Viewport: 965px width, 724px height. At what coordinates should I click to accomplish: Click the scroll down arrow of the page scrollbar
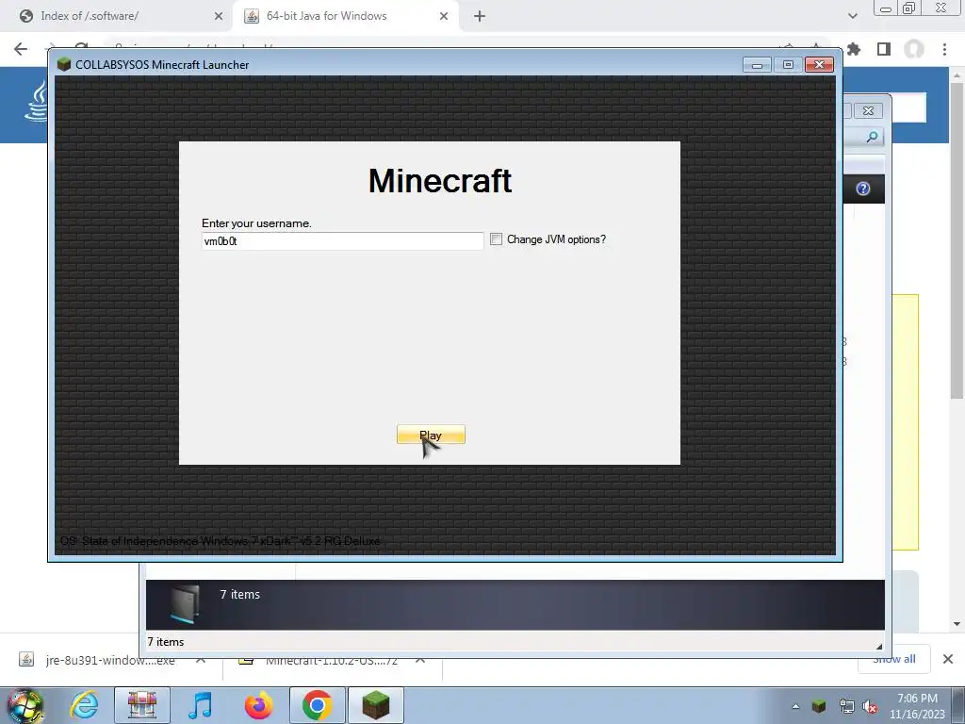(x=957, y=624)
